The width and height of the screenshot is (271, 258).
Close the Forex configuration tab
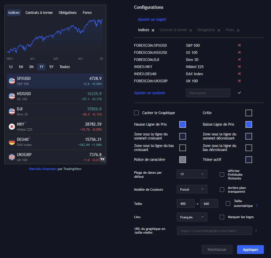(x=238, y=30)
